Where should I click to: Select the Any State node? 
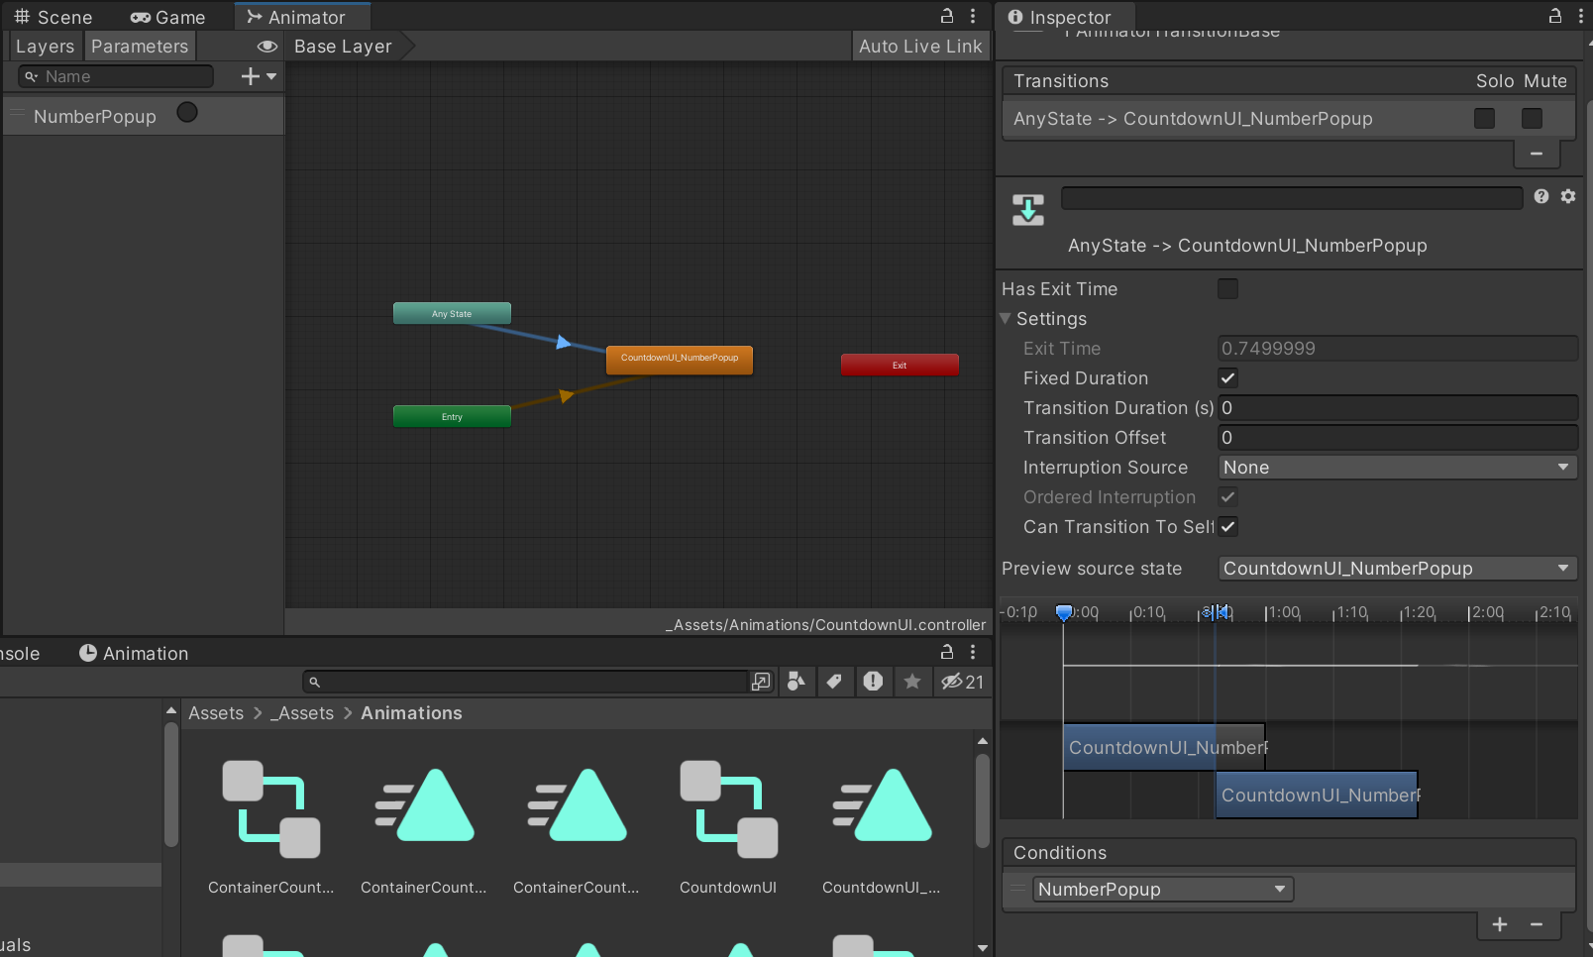pyautogui.click(x=452, y=313)
